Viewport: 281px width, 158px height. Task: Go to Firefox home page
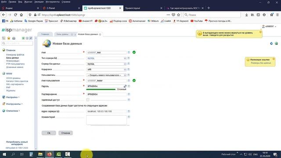[x=22, y=15]
